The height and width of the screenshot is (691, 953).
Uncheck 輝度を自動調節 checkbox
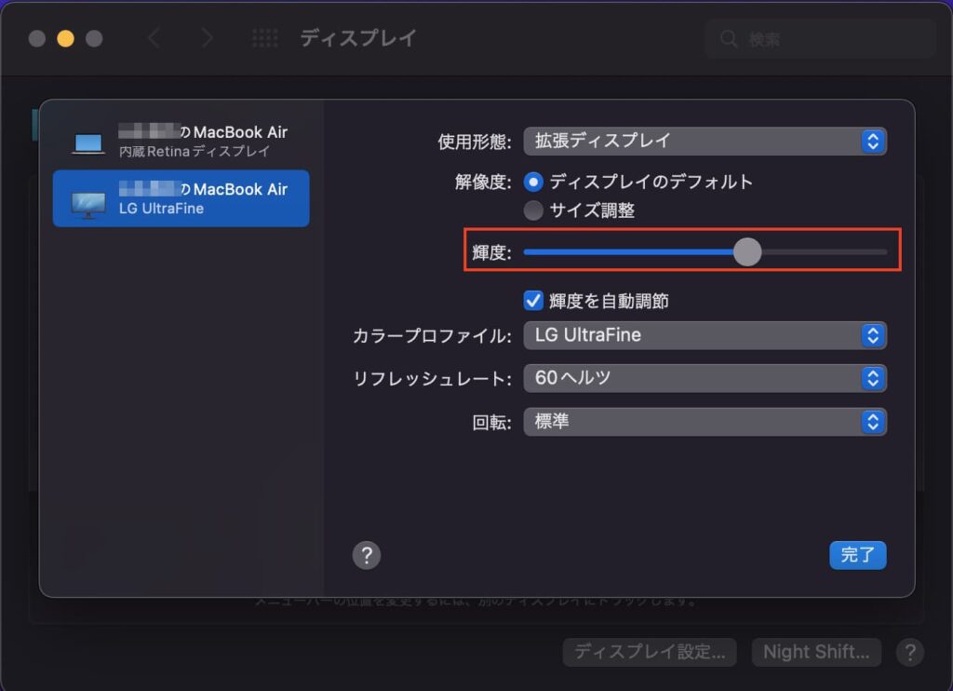533,301
